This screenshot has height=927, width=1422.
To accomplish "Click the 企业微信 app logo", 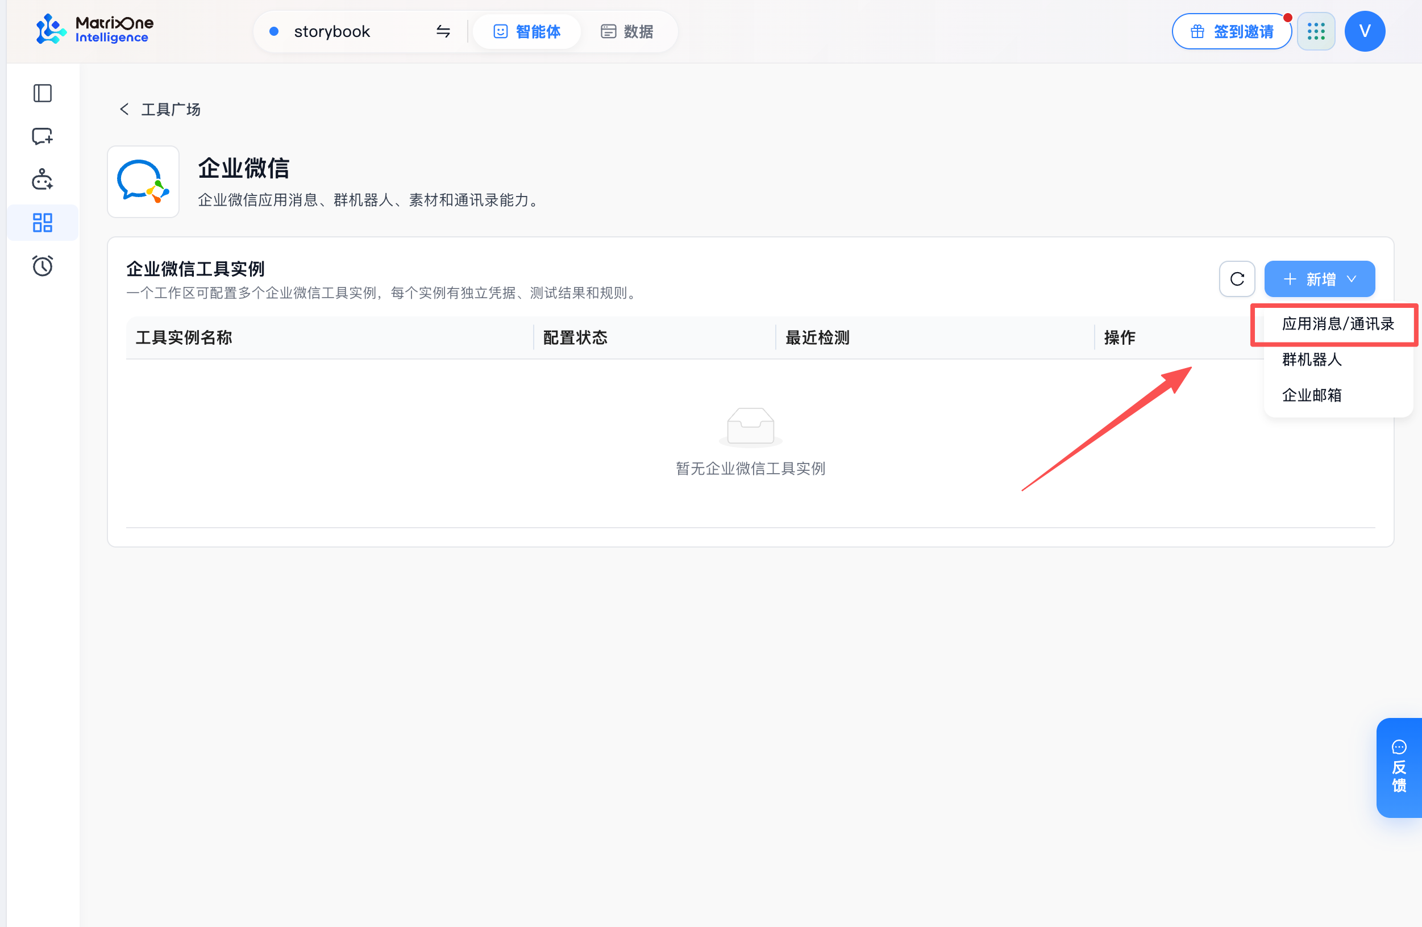I will click(143, 182).
